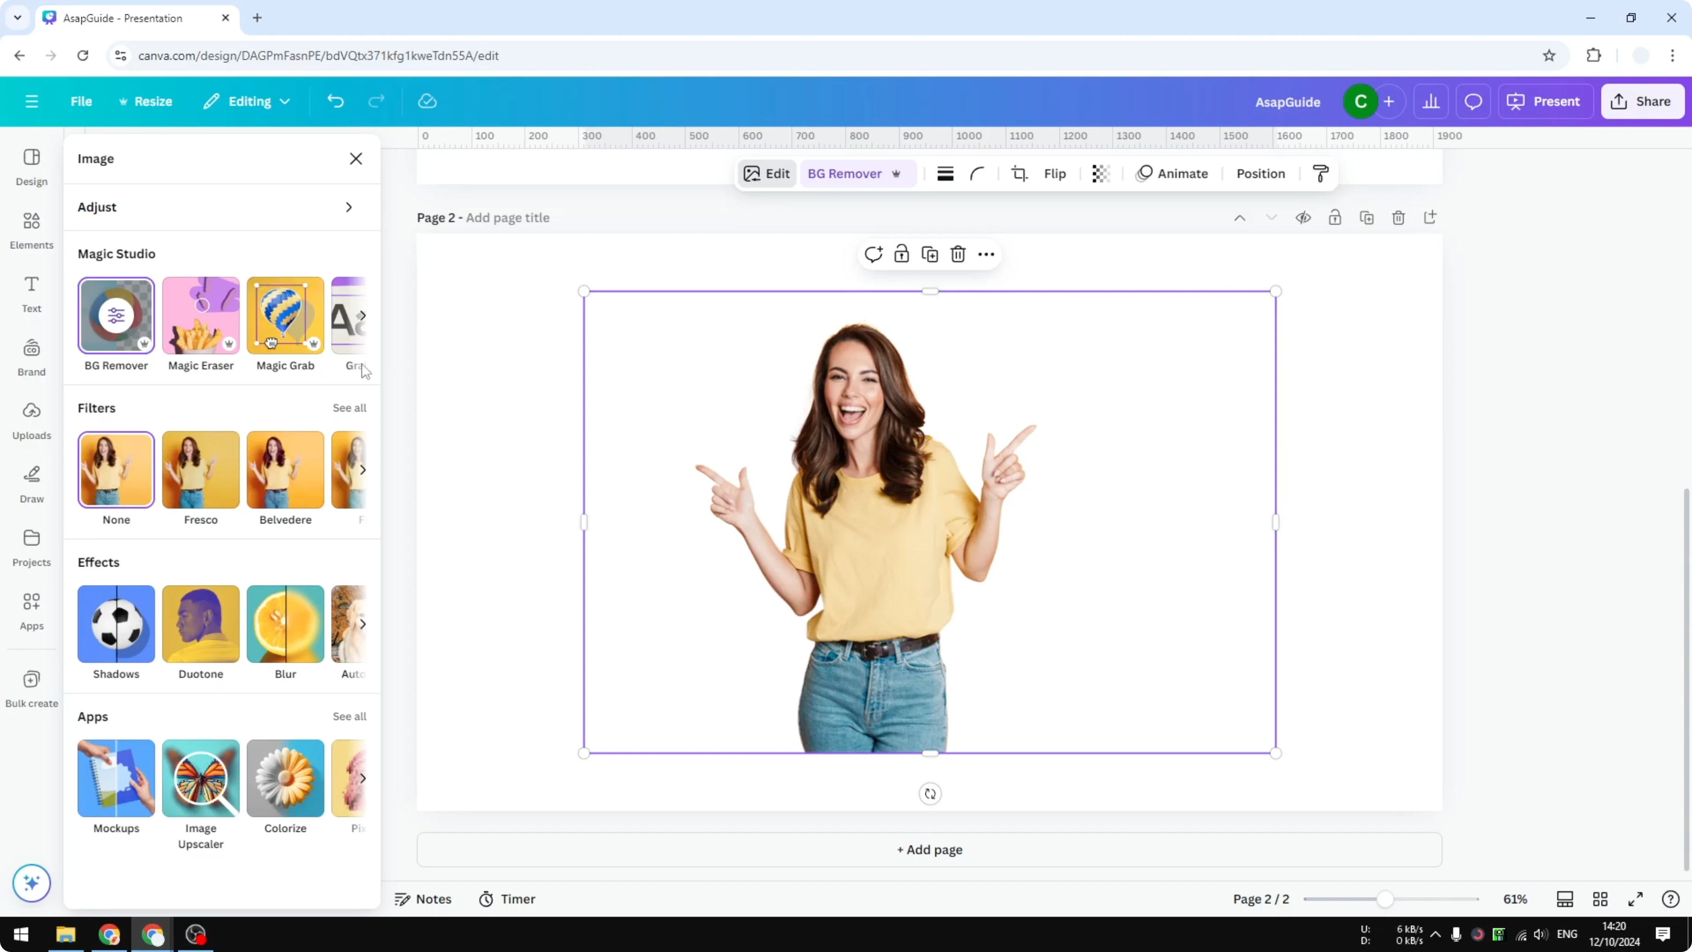Apply the Duotone effect
Image resolution: width=1692 pixels, height=952 pixels.
200,624
